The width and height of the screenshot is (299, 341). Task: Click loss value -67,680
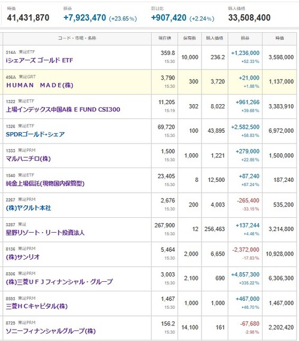point(249,324)
